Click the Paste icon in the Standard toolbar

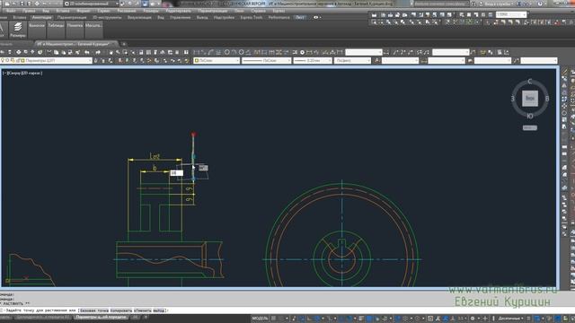[64, 52]
